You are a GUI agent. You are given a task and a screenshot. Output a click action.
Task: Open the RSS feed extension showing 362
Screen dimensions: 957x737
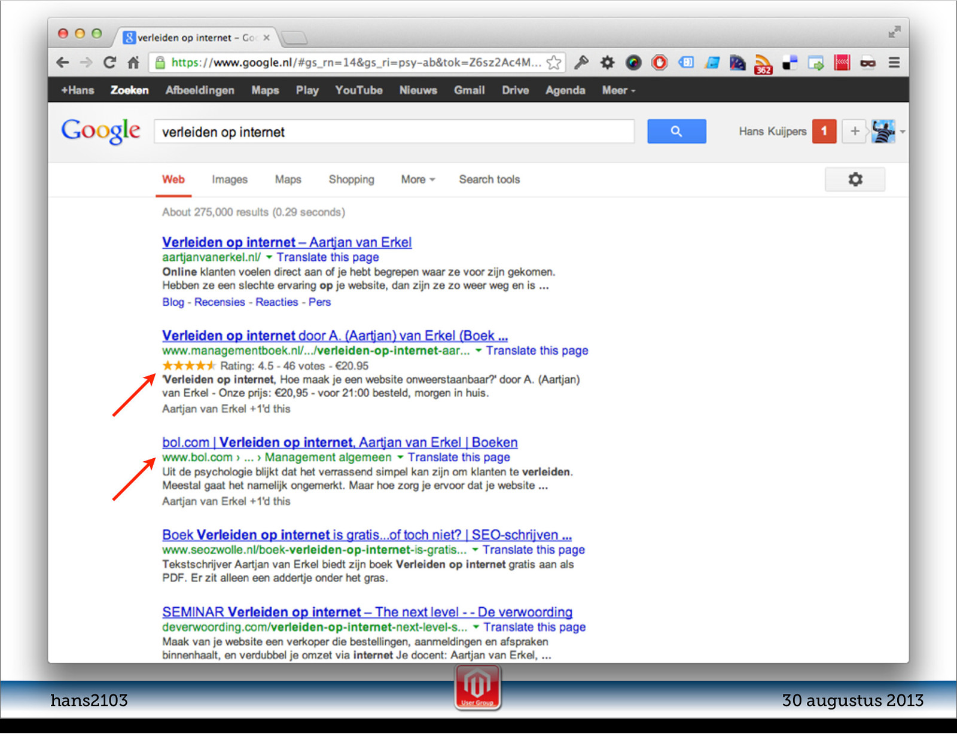pos(763,63)
